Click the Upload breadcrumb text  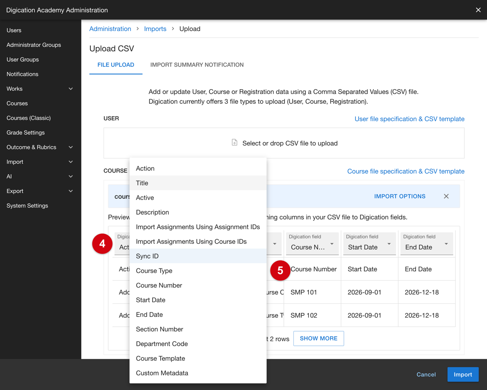tap(190, 29)
